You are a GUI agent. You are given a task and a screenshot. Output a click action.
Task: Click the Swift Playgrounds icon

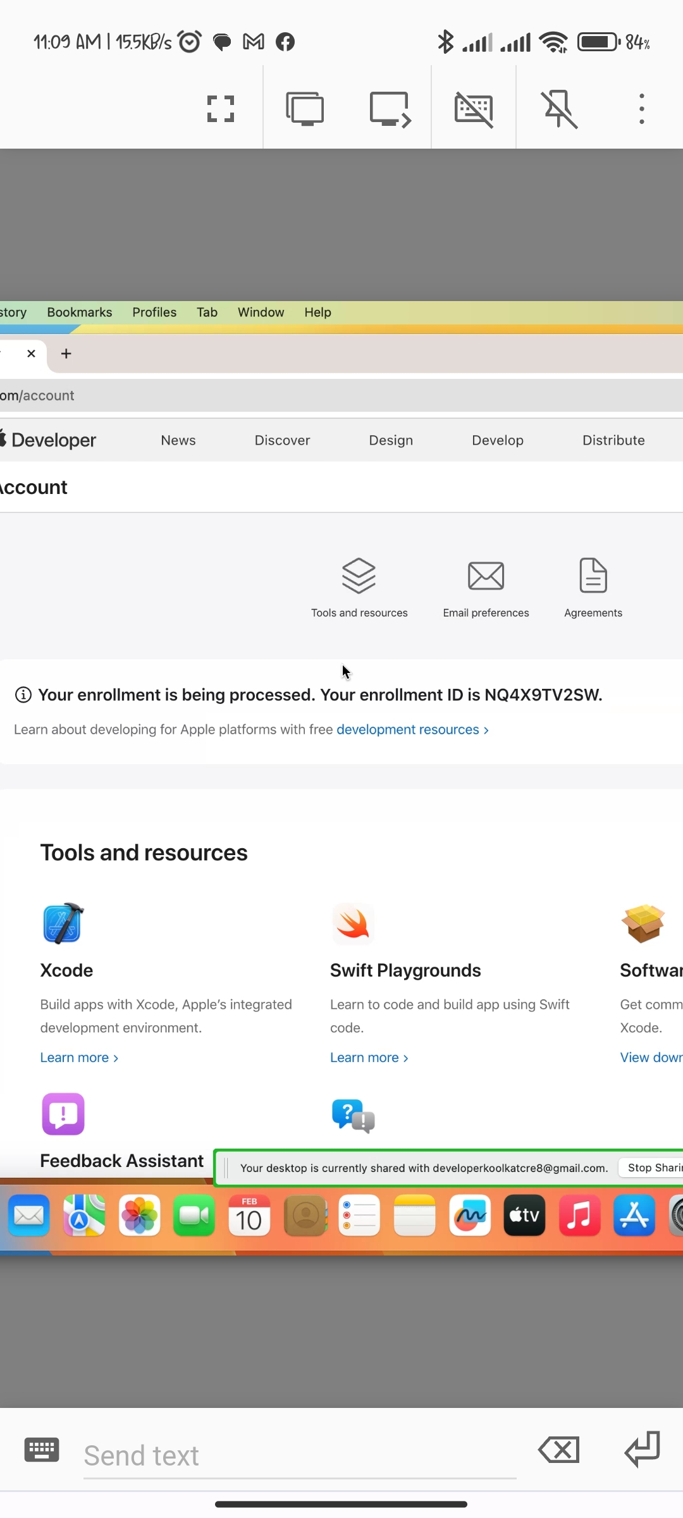tap(353, 924)
